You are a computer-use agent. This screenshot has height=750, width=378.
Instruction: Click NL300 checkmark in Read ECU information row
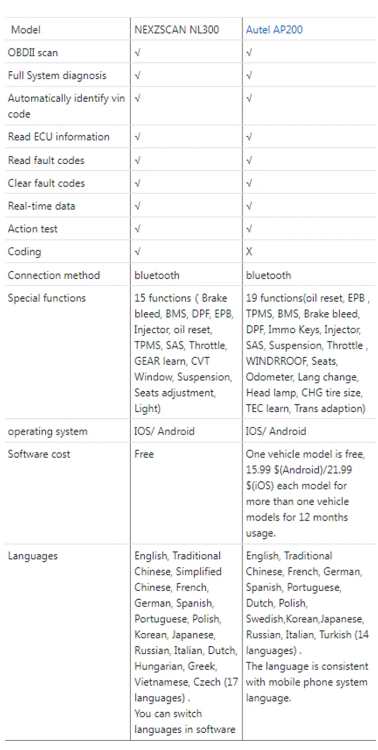(x=138, y=137)
